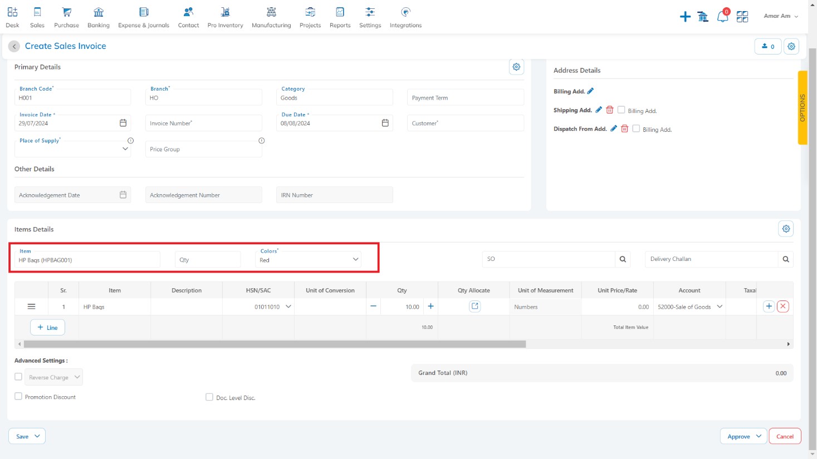
Task: Expand Place of Supply dropdown
Action: (125, 149)
